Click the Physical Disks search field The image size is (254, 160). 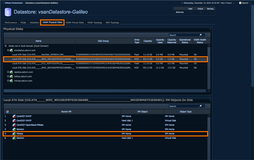[184, 35]
